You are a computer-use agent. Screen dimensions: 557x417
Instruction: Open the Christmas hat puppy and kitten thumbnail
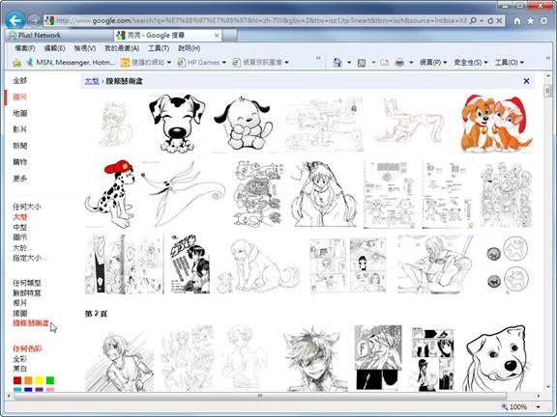[497, 124]
